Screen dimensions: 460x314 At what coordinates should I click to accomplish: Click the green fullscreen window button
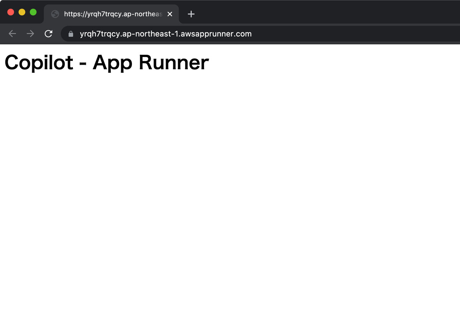(33, 12)
